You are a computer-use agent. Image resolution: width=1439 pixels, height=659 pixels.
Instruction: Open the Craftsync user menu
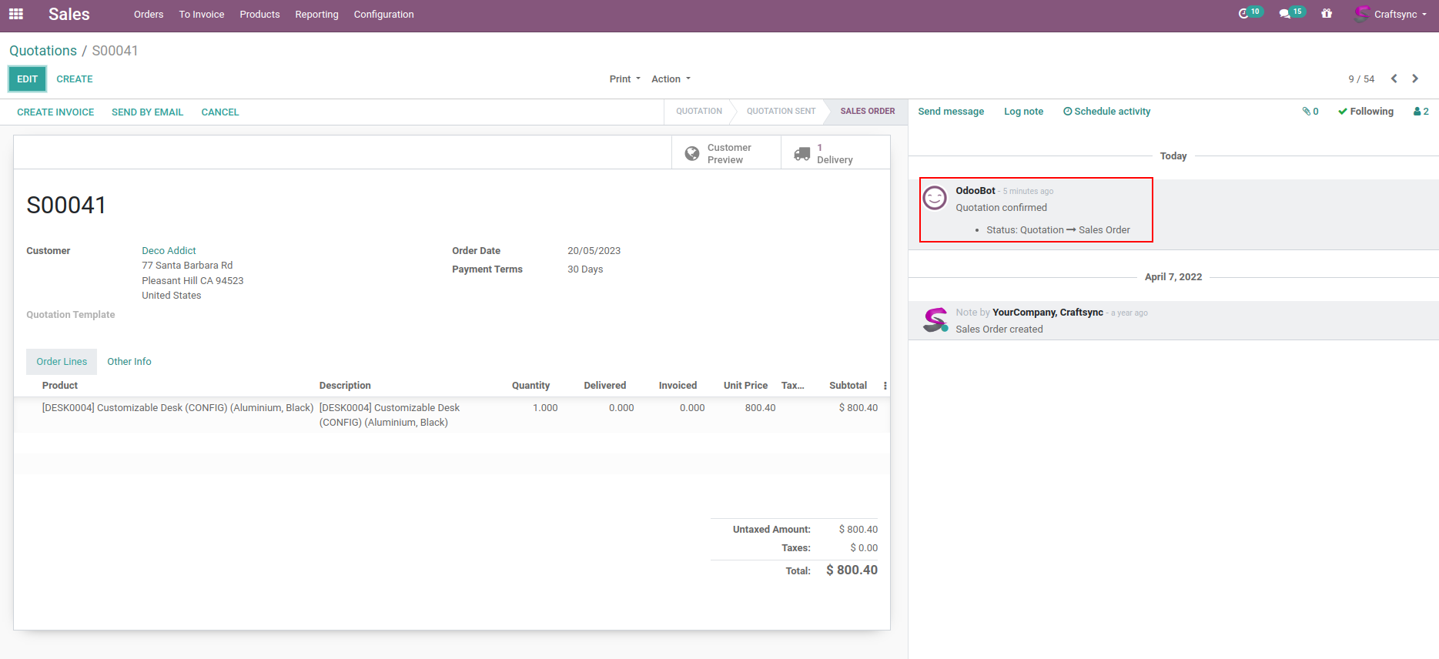1394,14
